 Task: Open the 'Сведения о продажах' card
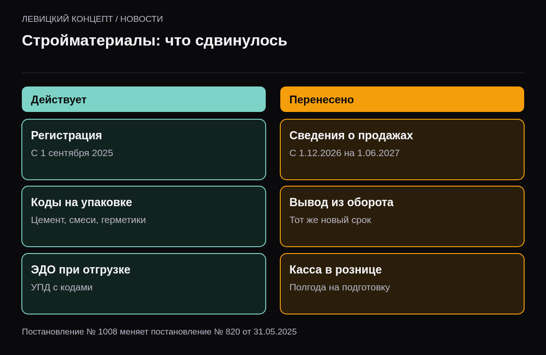402,150
